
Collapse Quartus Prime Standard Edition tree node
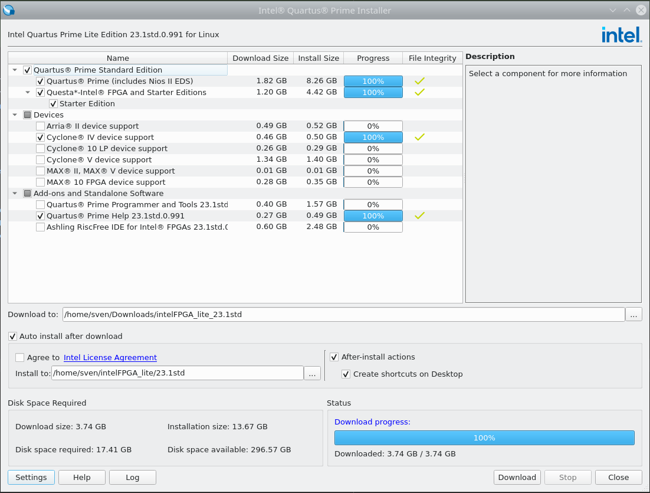click(15, 70)
